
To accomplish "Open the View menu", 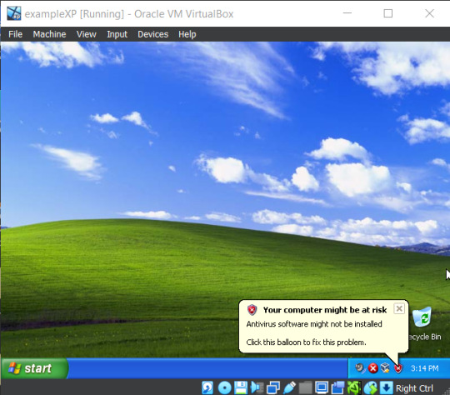I will point(86,34).
